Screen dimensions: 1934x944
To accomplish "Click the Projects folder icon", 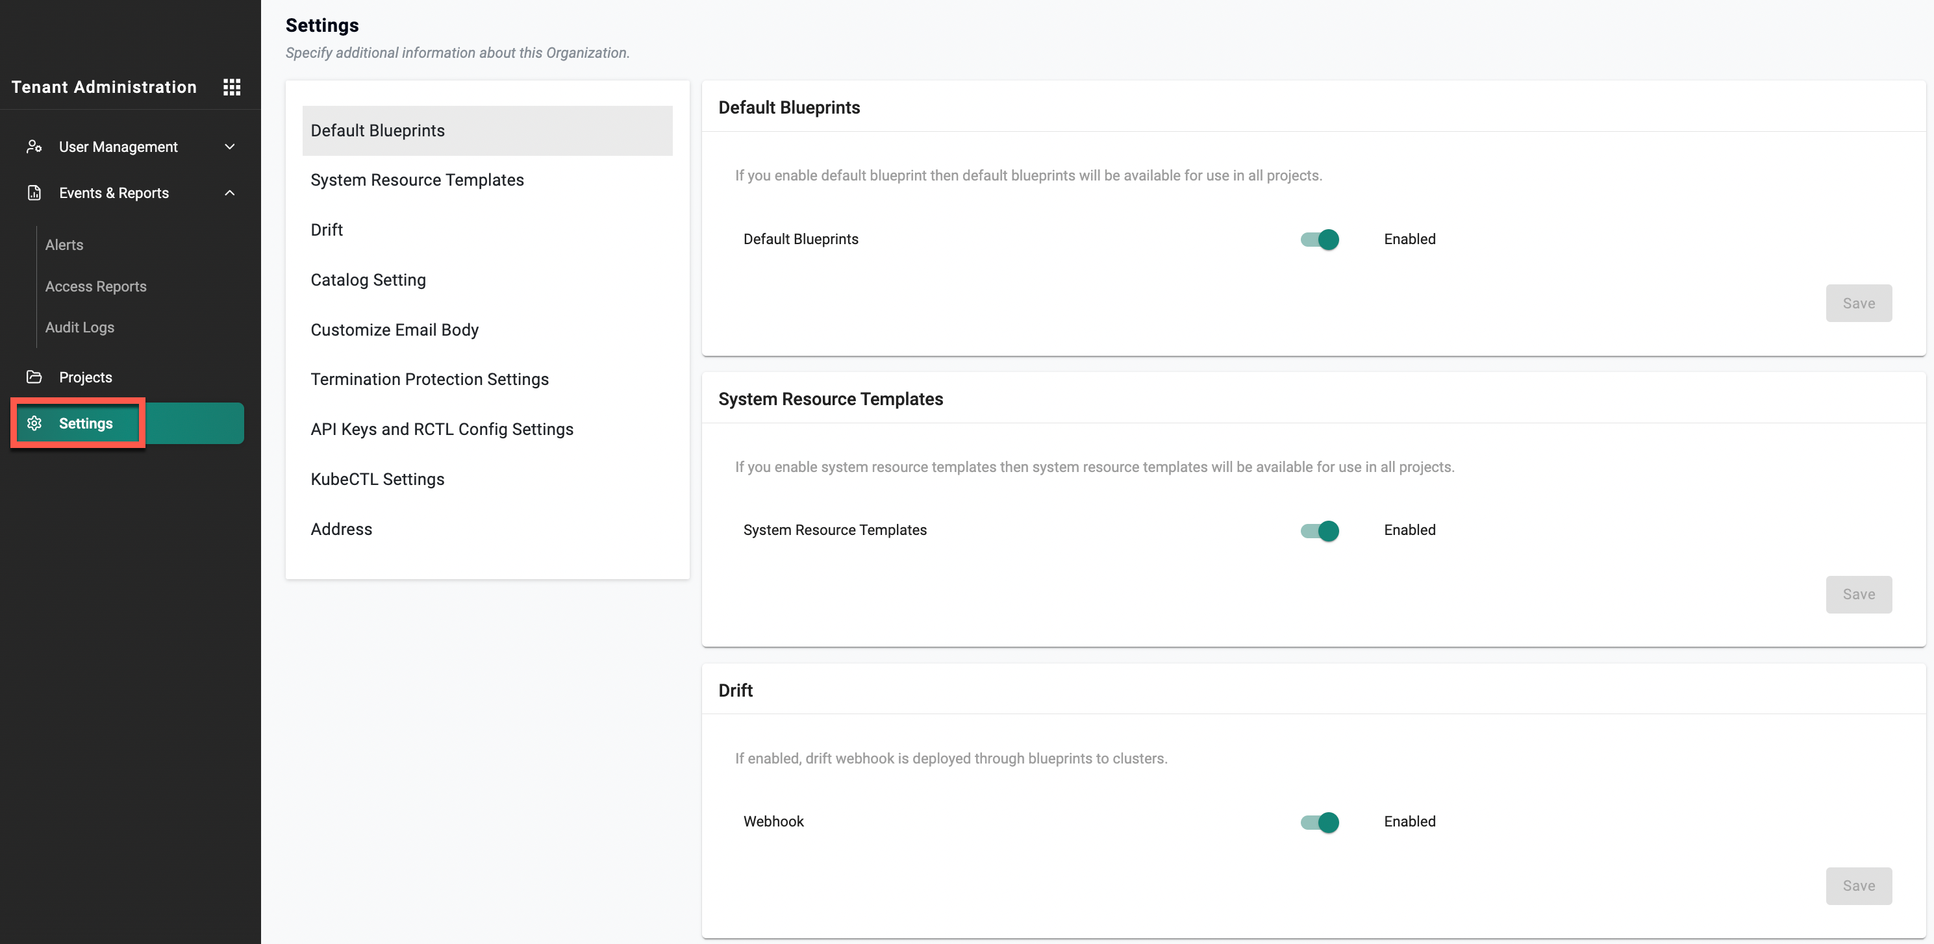I will [34, 377].
